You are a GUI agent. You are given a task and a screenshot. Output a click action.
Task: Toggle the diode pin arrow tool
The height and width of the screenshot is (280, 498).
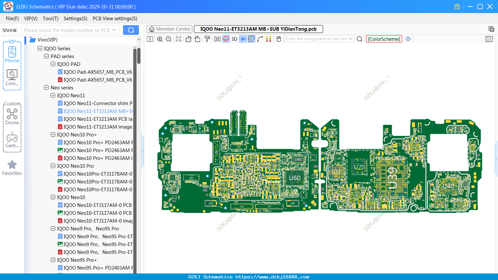[243, 39]
